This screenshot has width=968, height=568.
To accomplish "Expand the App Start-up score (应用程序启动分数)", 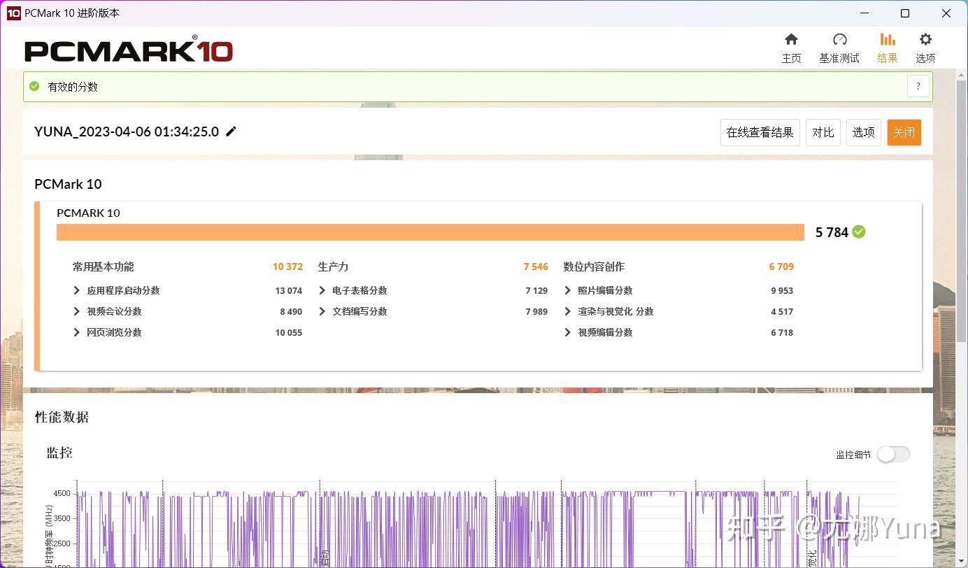I will [x=77, y=290].
